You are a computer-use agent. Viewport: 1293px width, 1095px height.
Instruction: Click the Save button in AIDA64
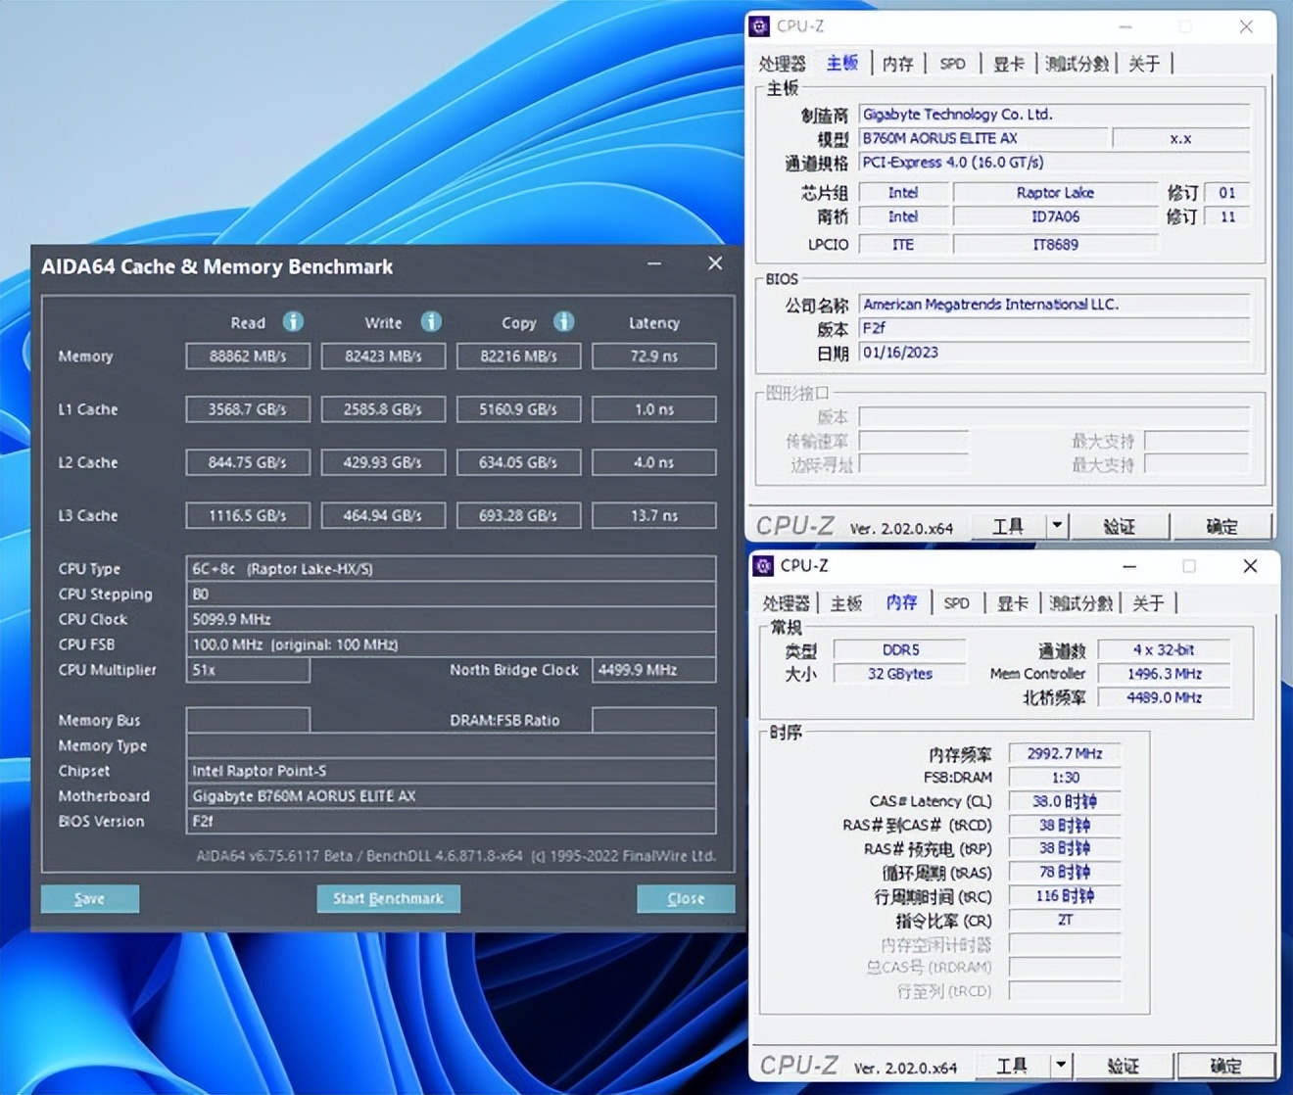point(89,897)
